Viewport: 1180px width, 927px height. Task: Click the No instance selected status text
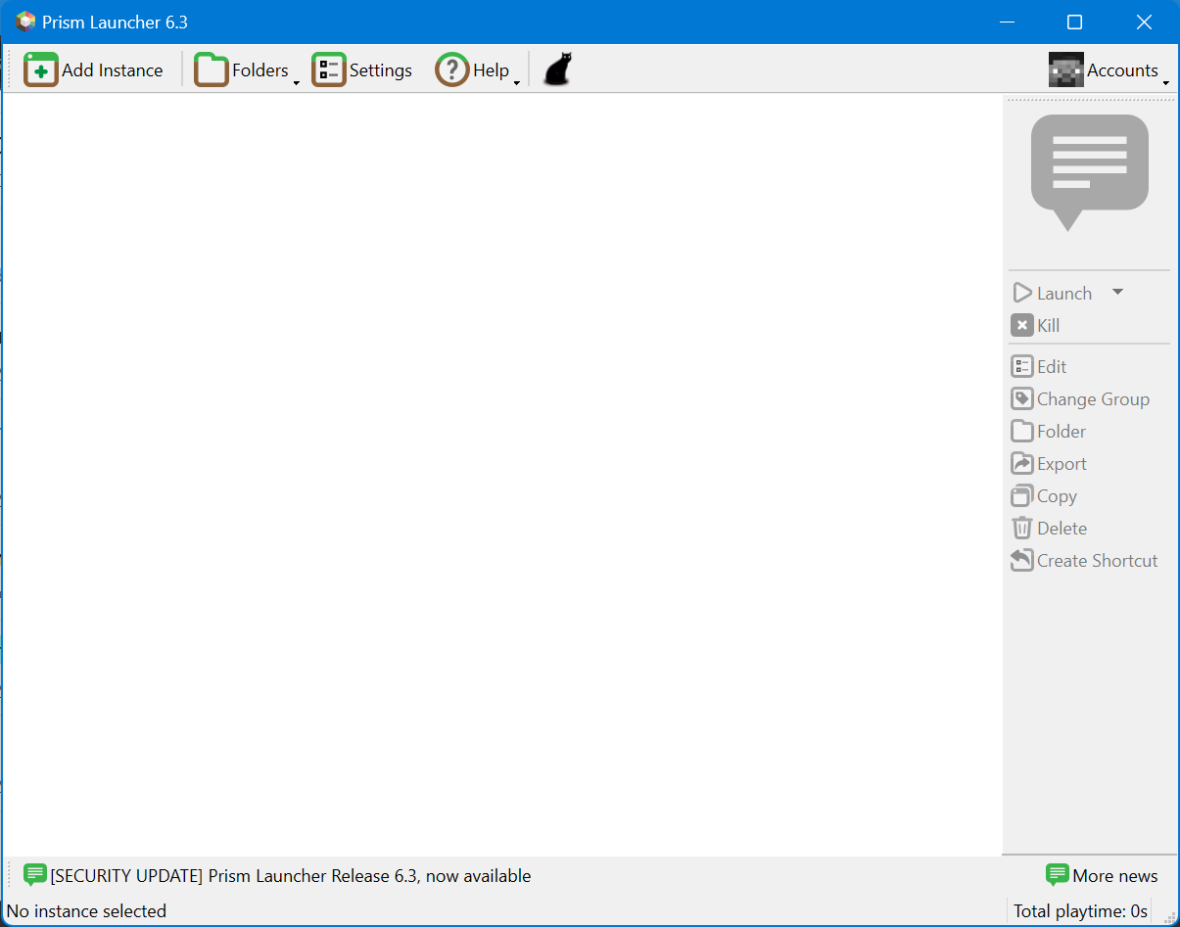[x=86, y=911]
